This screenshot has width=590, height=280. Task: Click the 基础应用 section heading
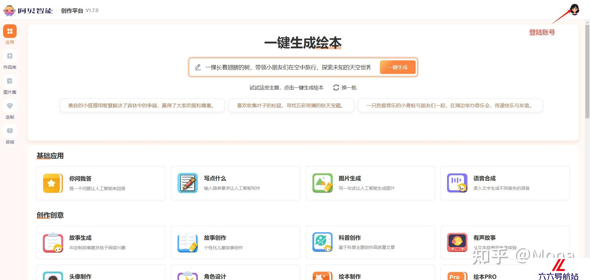point(50,156)
